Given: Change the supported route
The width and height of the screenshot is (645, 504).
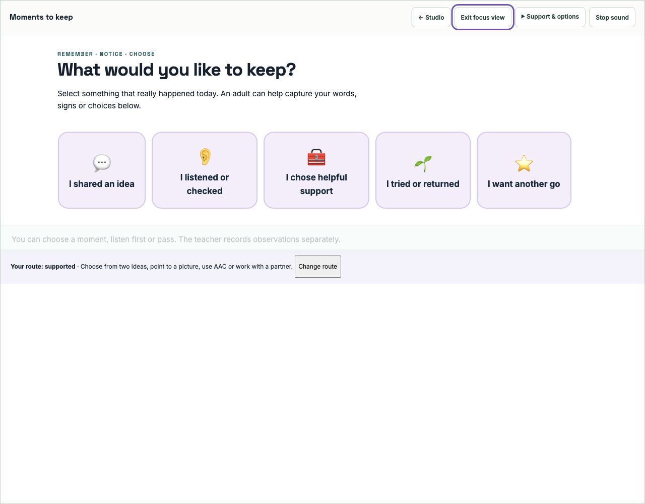Looking at the screenshot, I should click(318, 267).
